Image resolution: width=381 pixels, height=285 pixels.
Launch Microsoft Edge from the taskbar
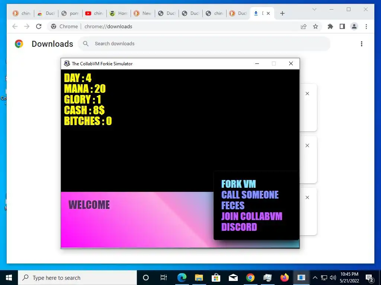[182, 278]
